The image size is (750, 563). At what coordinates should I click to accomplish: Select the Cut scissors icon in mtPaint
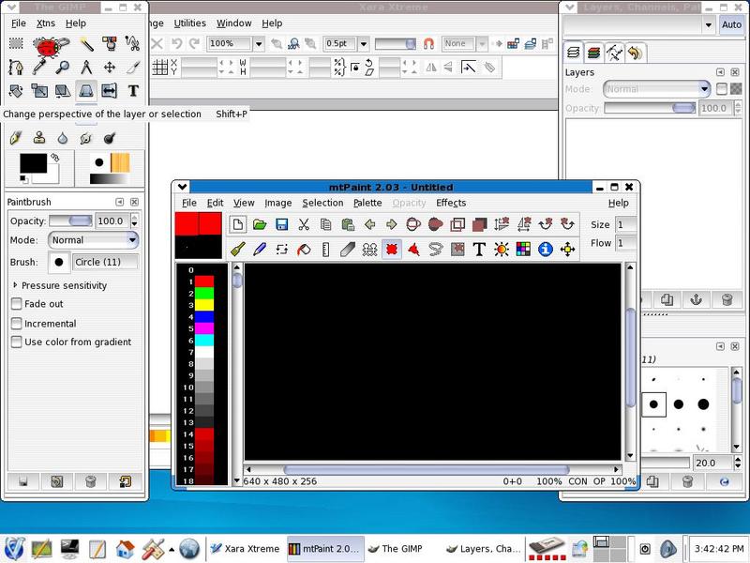pyautogui.click(x=304, y=224)
